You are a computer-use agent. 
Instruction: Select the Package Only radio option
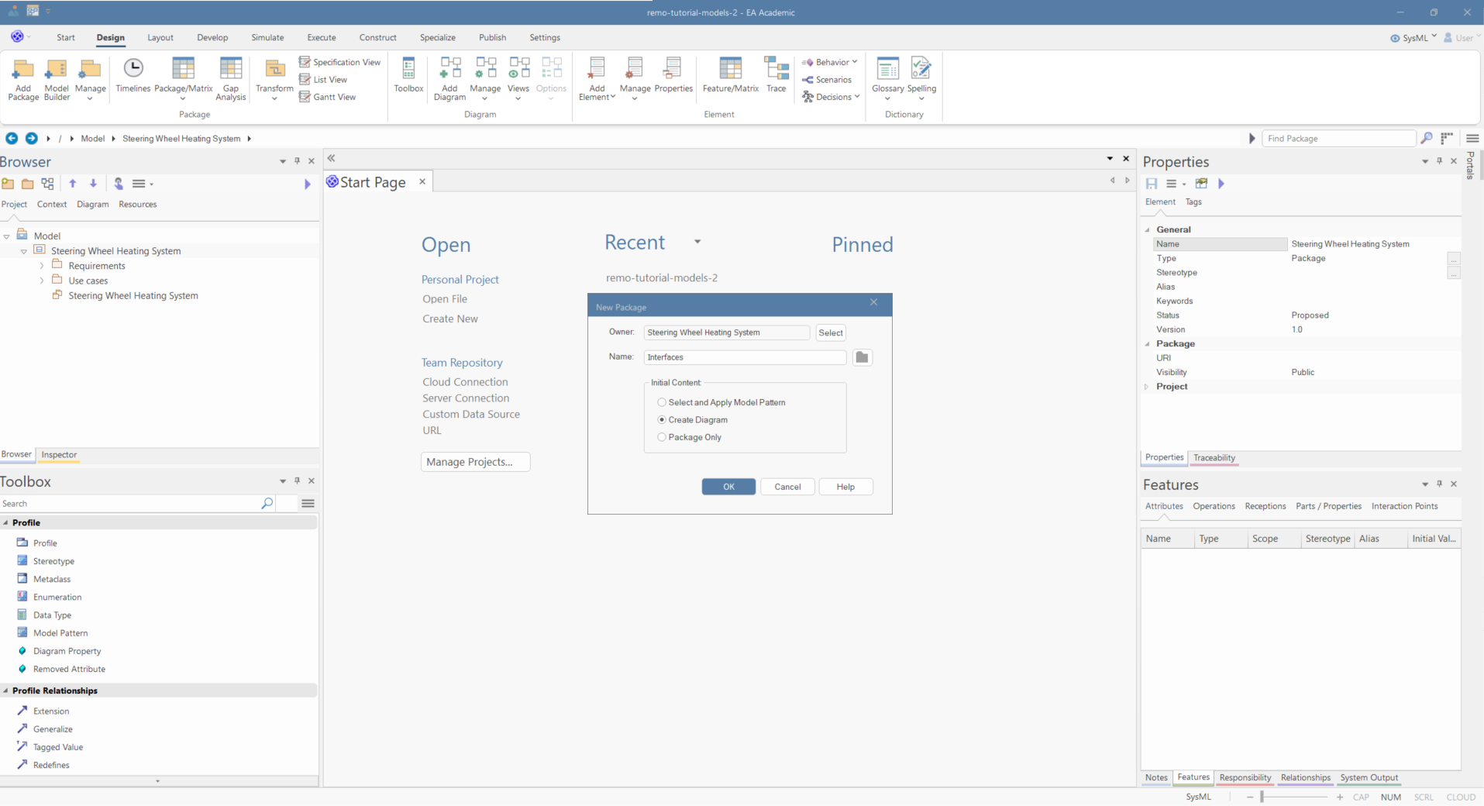(x=662, y=437)
